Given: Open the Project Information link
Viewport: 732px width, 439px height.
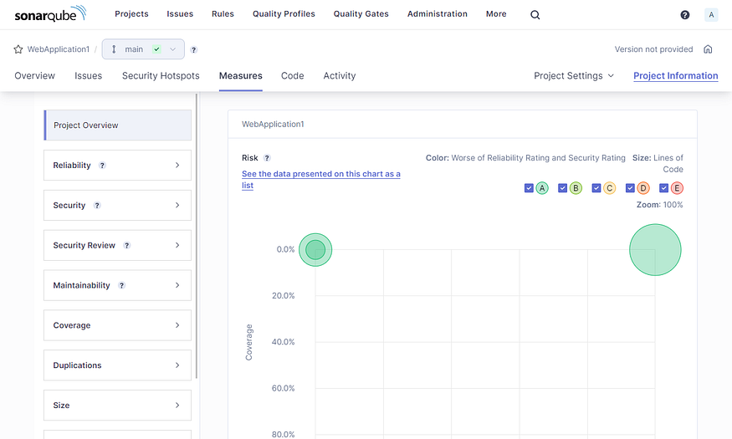Looking at the screenshot, I should click(675, 76).
